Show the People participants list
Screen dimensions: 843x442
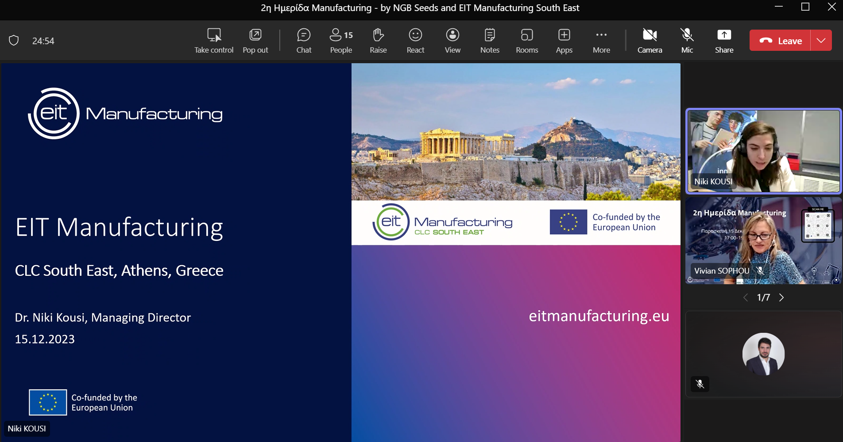pos(341,41)
